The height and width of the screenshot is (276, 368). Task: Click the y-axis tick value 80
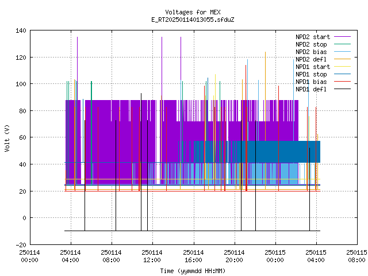click(22, 111)
